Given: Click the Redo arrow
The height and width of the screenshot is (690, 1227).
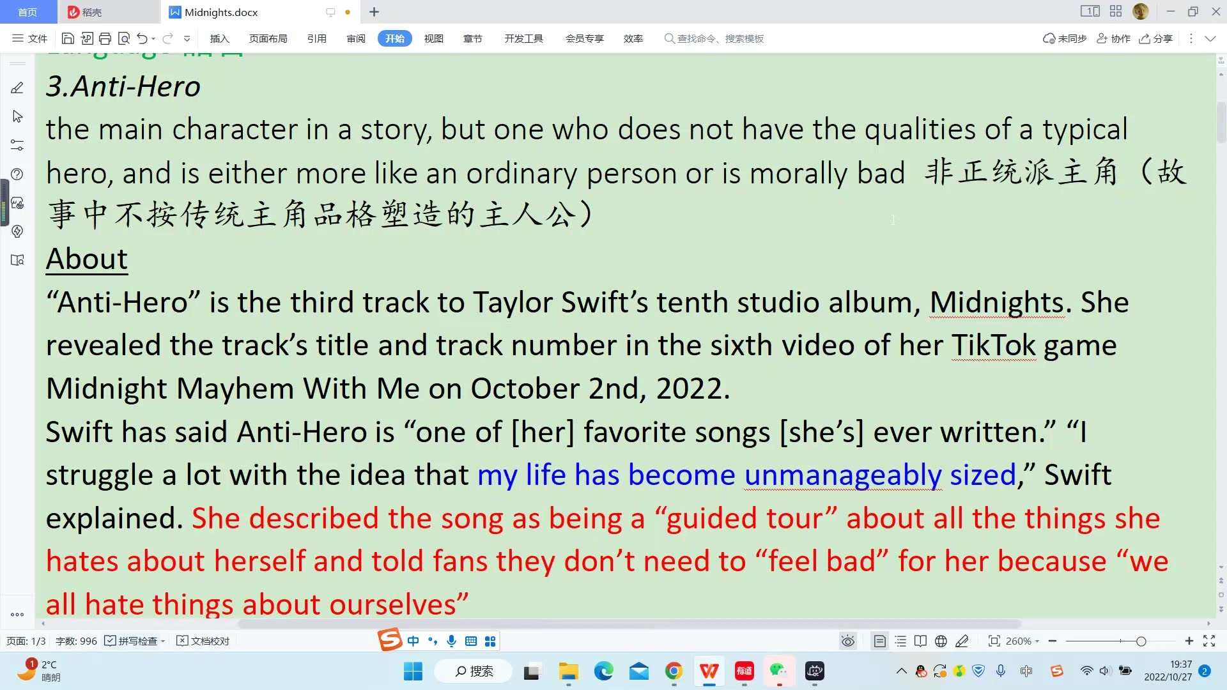Looking at the screenshot, I should 167,38.
